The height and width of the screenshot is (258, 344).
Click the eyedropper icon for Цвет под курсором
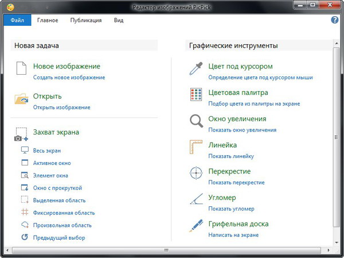[197, 69]
